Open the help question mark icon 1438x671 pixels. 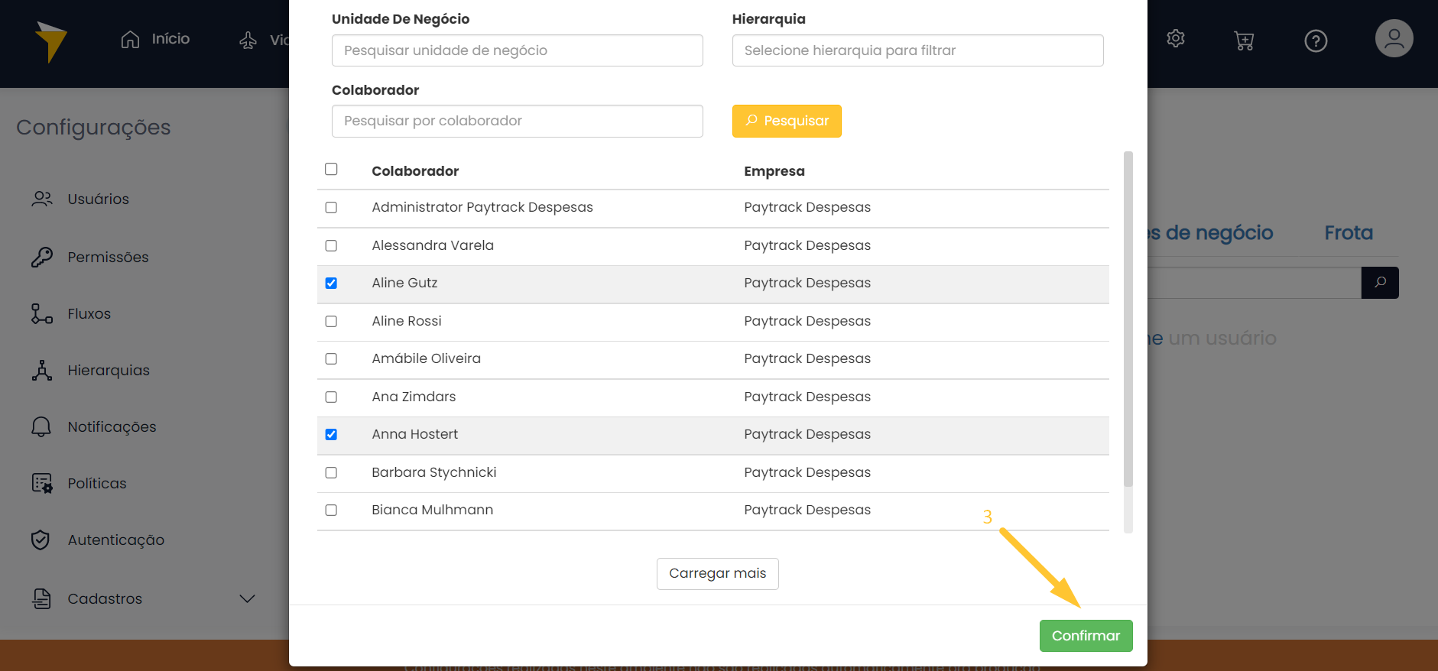(x=1316, y=41)
